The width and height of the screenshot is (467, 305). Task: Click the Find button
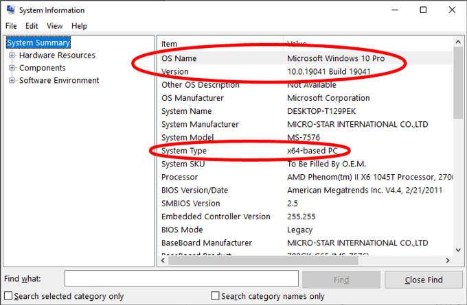pyautogui.click(x=341, y=280)
